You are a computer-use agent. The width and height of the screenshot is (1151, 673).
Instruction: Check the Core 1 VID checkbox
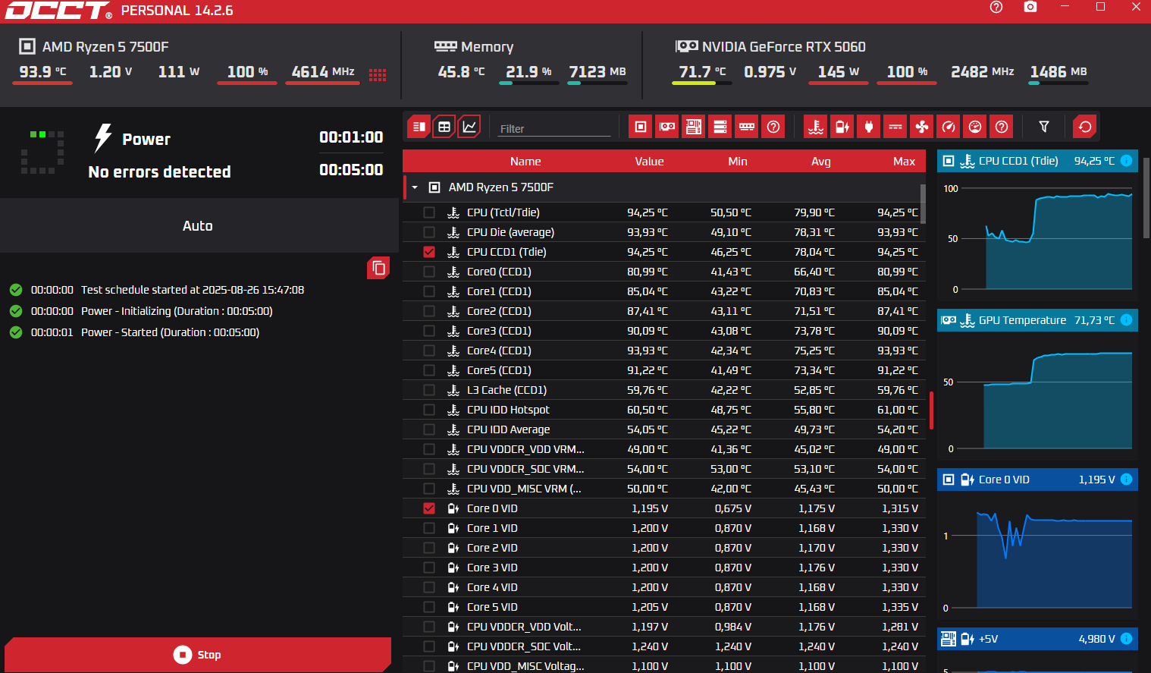point(429,528)
